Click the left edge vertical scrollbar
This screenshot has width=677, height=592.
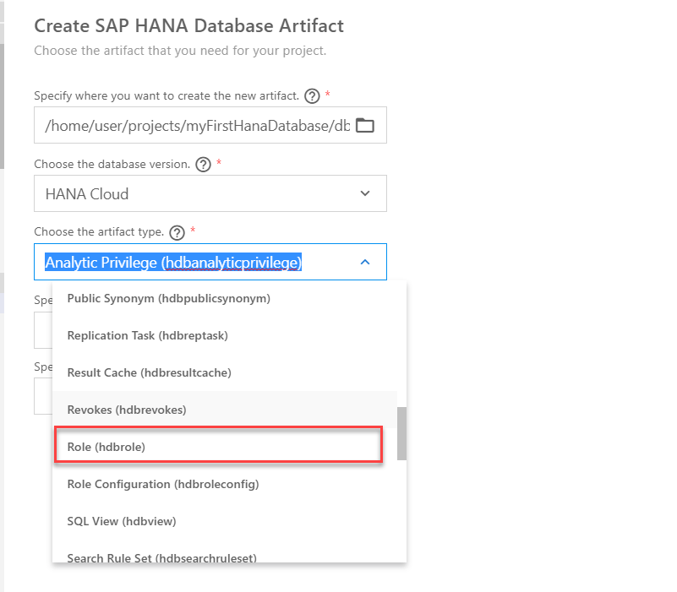click(2, 93)
